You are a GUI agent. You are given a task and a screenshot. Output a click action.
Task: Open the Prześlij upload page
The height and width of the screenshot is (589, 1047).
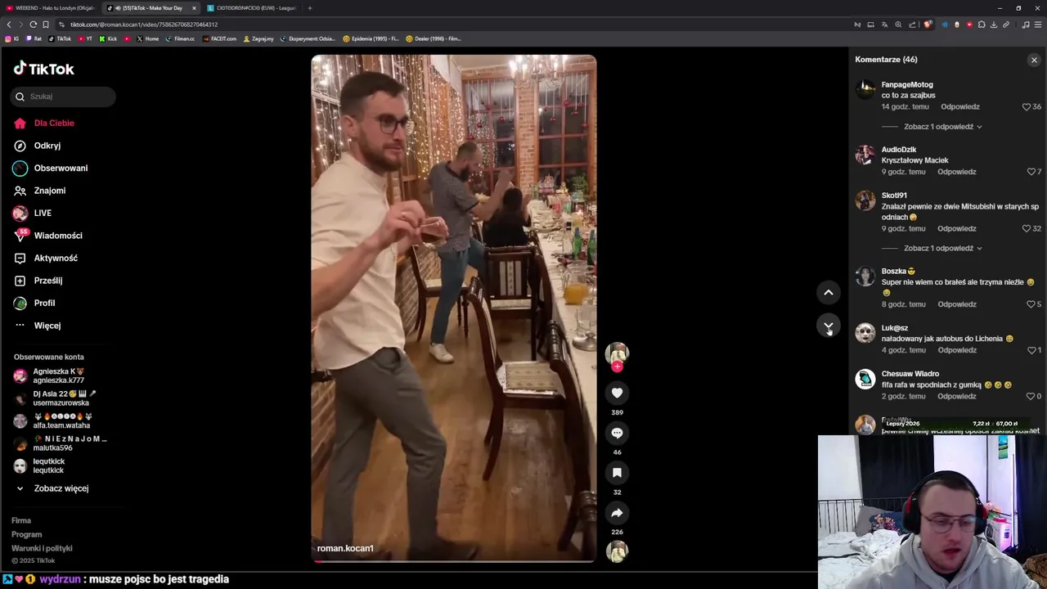click(x=48, y=281)
